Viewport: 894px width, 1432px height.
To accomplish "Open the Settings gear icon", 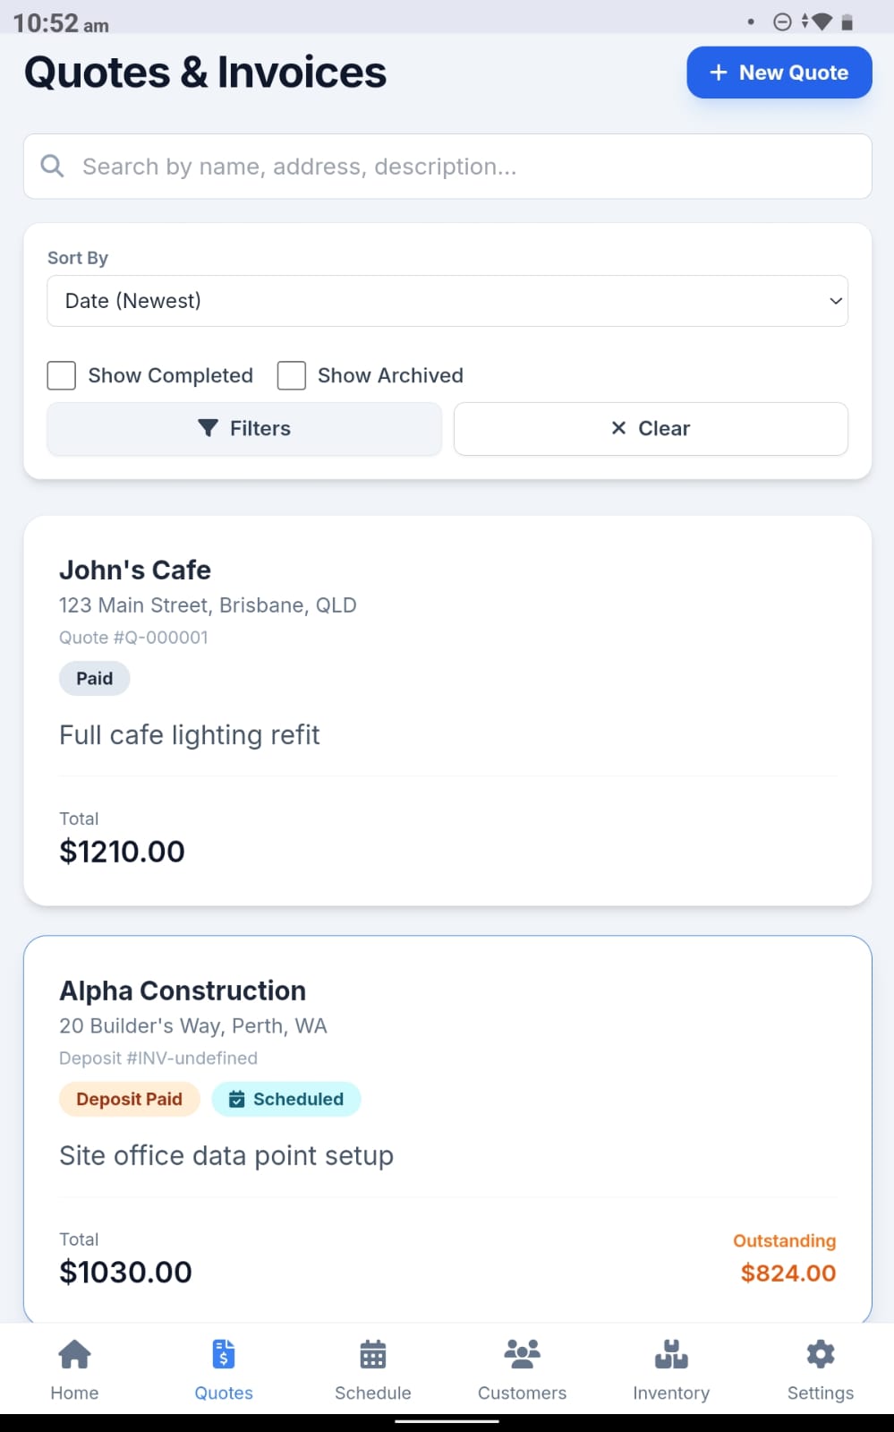I will [820, 1354].
